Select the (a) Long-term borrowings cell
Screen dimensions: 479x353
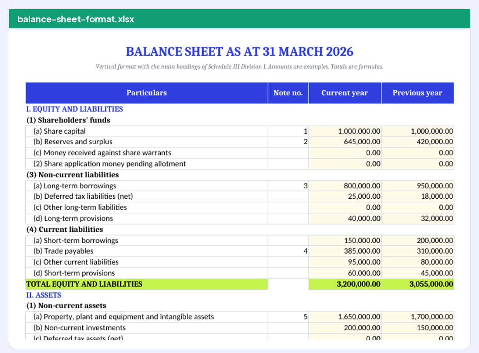(x=147, y=186)
